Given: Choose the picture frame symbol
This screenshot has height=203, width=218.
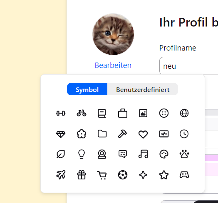Looking at the screenshot, I should (x=143, y=113).
